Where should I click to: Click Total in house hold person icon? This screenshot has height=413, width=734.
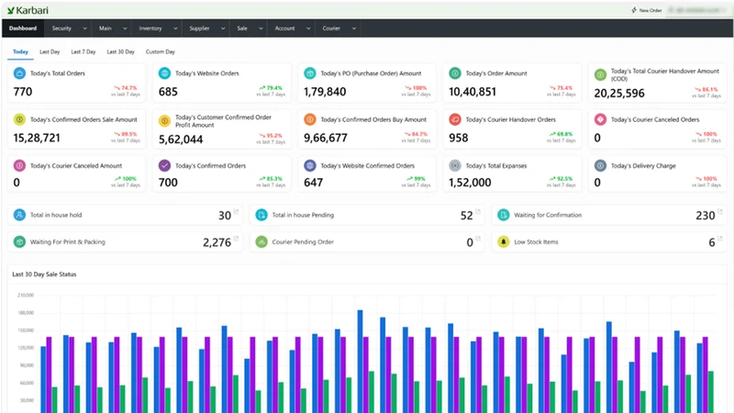19,215
